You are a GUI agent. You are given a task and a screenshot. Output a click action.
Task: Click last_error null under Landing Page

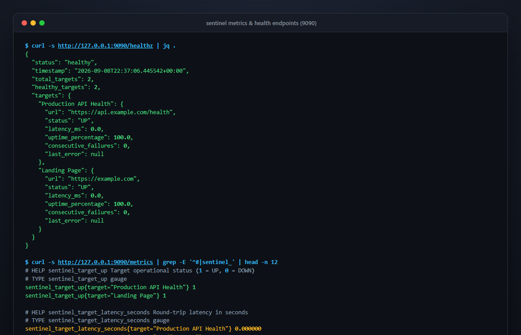(x=75, y=220)
